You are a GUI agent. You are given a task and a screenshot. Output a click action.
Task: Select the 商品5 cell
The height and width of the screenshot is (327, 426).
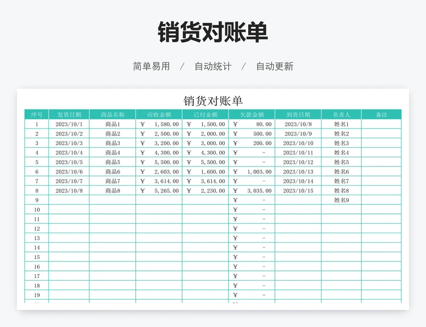pos(112,162)
